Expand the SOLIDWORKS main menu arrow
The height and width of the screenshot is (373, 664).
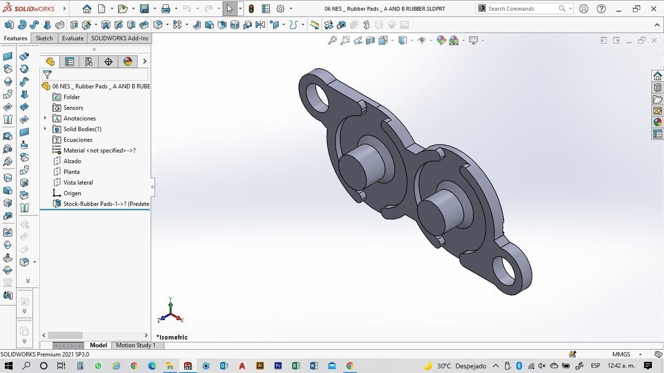click(64, 9)
